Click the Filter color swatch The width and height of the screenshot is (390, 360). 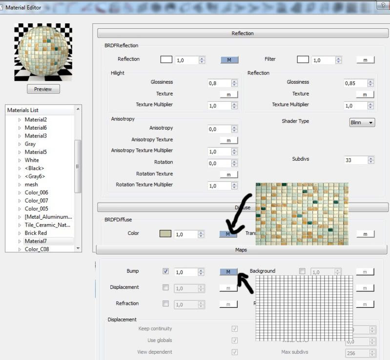[303, 59]
